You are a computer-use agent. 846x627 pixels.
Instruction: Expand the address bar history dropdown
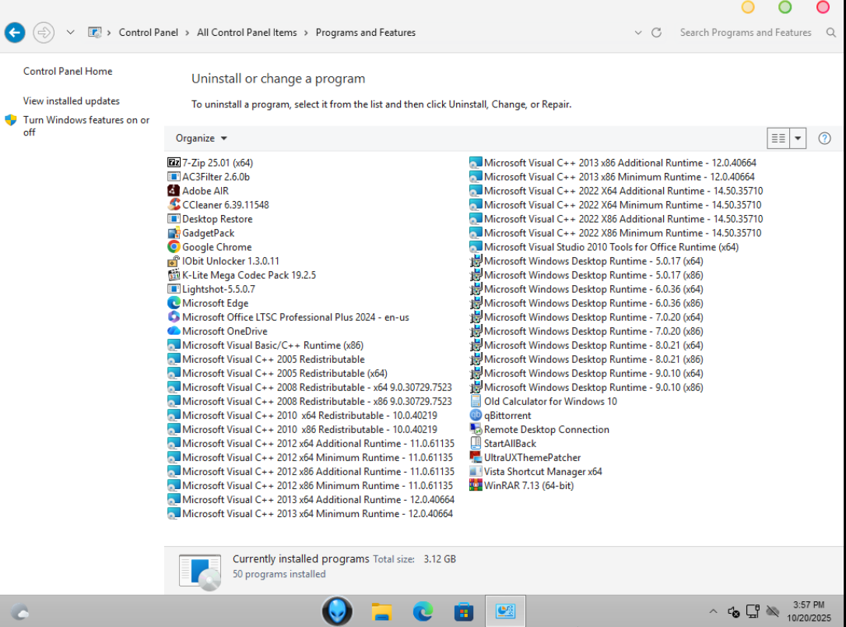(x=638, y=33)
